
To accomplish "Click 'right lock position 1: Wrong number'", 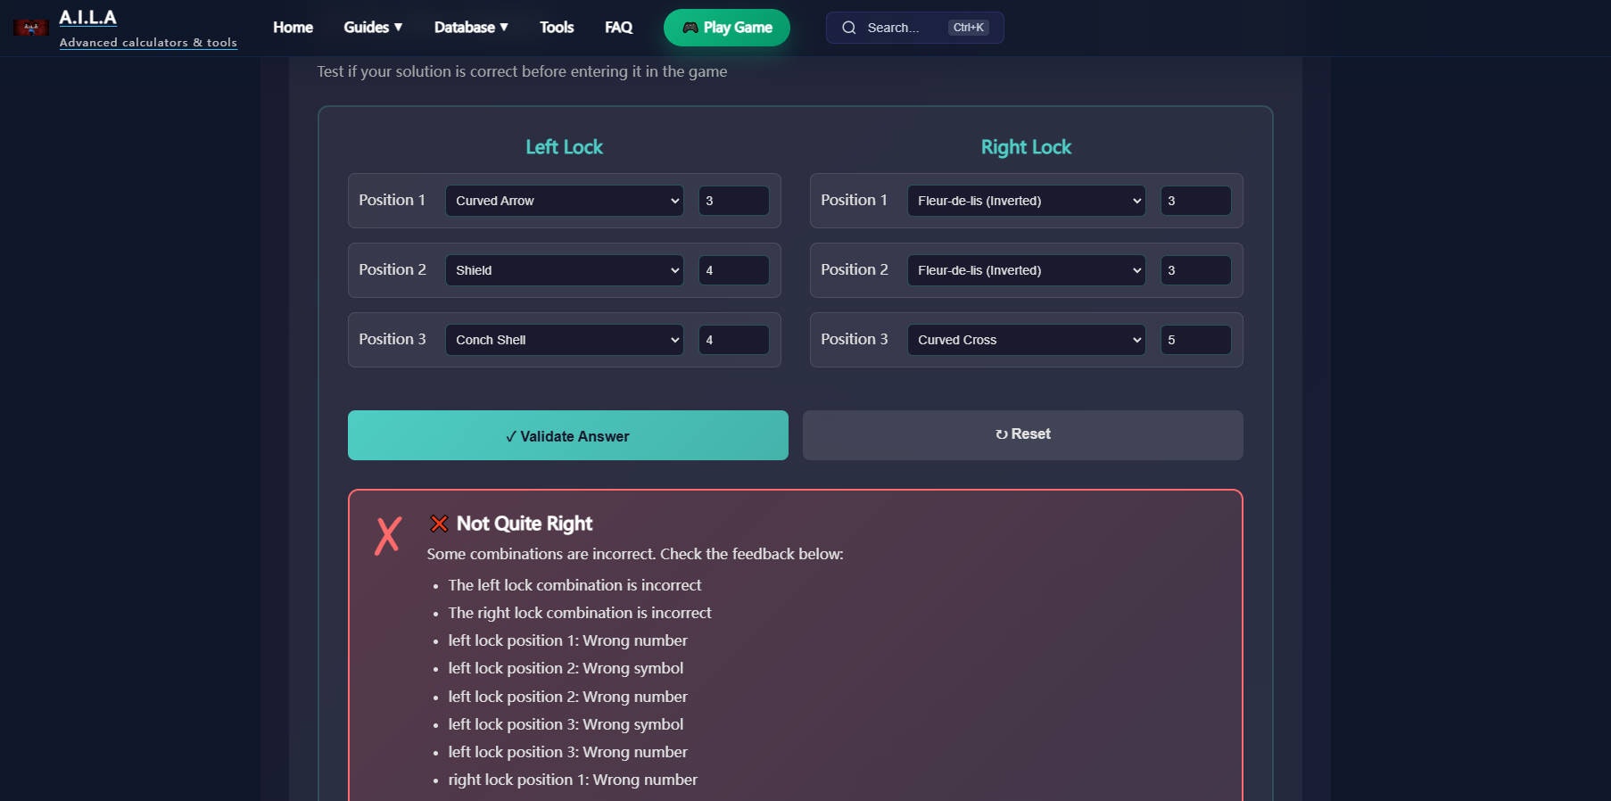I will click(x=573, y=780).
